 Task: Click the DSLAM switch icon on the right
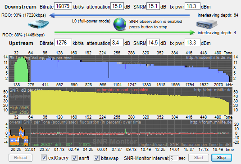(207, 25)
